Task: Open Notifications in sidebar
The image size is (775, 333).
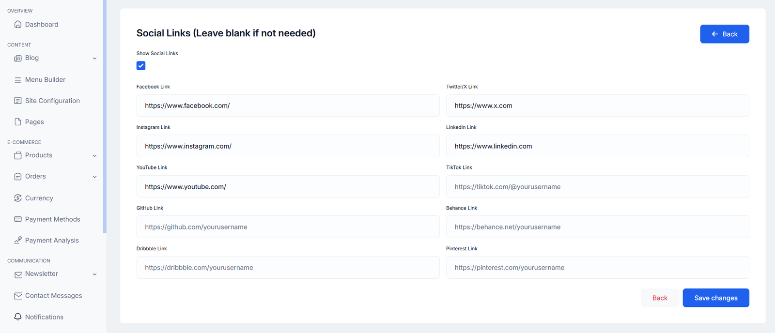Action: (x=44, y=317)
